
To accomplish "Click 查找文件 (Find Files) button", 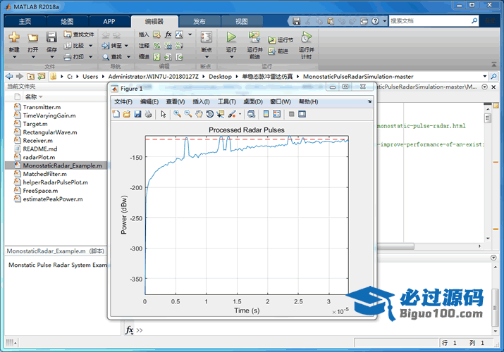I will (79, 34).
